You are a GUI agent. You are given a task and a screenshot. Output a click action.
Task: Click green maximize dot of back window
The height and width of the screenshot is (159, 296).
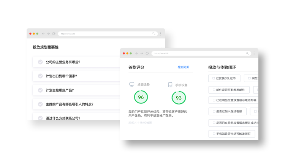37,34
